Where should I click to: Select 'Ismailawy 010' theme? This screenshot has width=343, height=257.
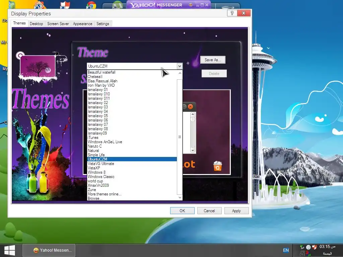pos(132,94)
